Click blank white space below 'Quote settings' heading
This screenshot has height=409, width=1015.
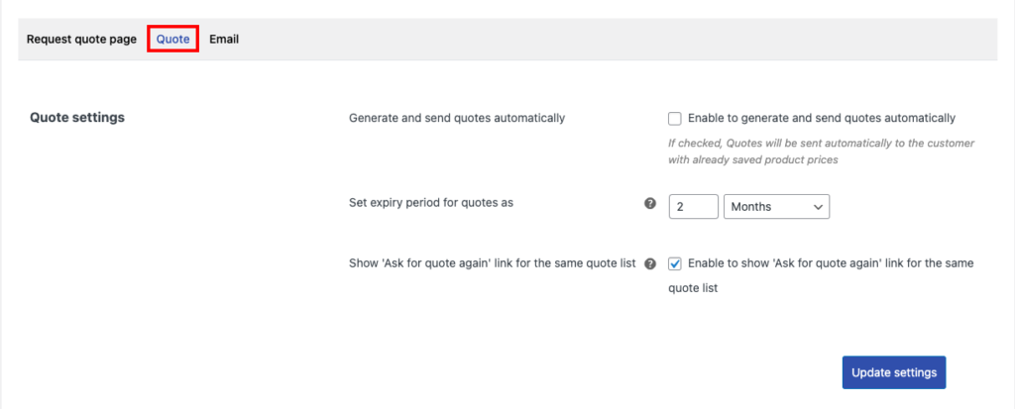(x=149, y=248)
